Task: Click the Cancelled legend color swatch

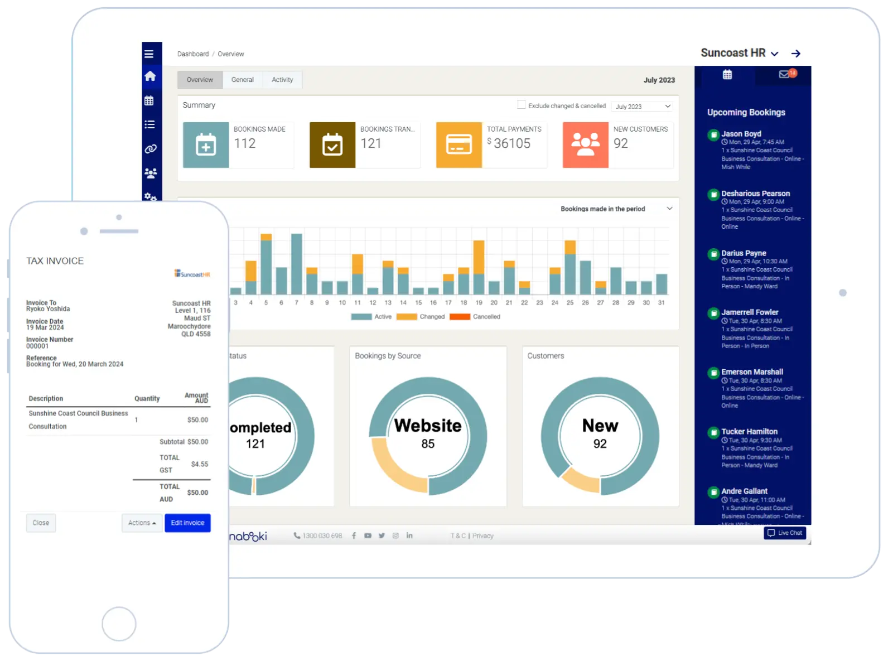Action: (x=460, y=317)
